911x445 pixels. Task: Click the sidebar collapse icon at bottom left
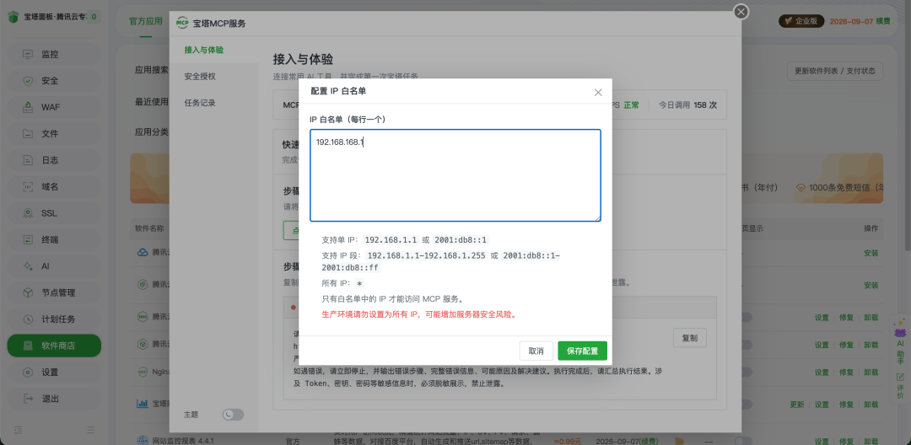(18, 430)
